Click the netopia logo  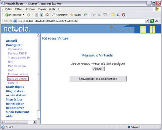click(x=17, y=29)
